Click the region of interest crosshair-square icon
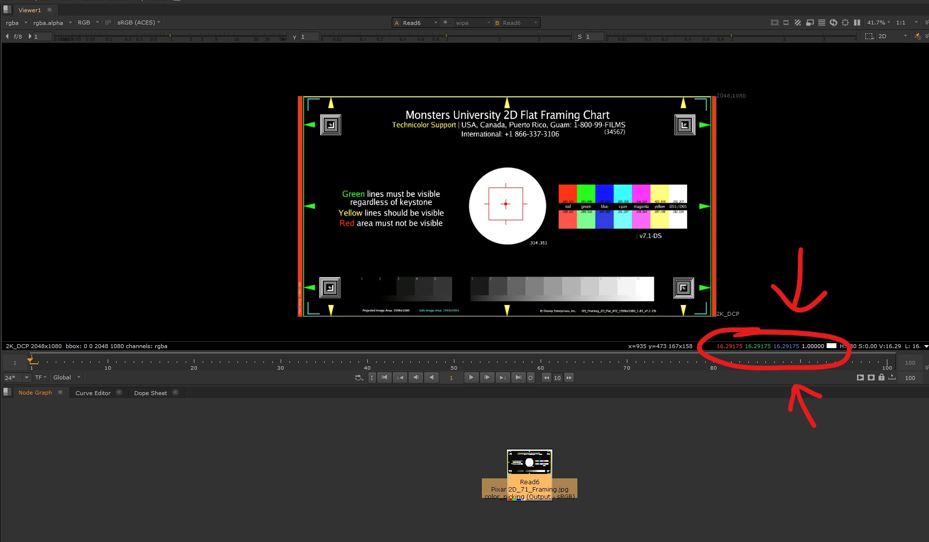 pyautogui.click(x=845, y=23)
